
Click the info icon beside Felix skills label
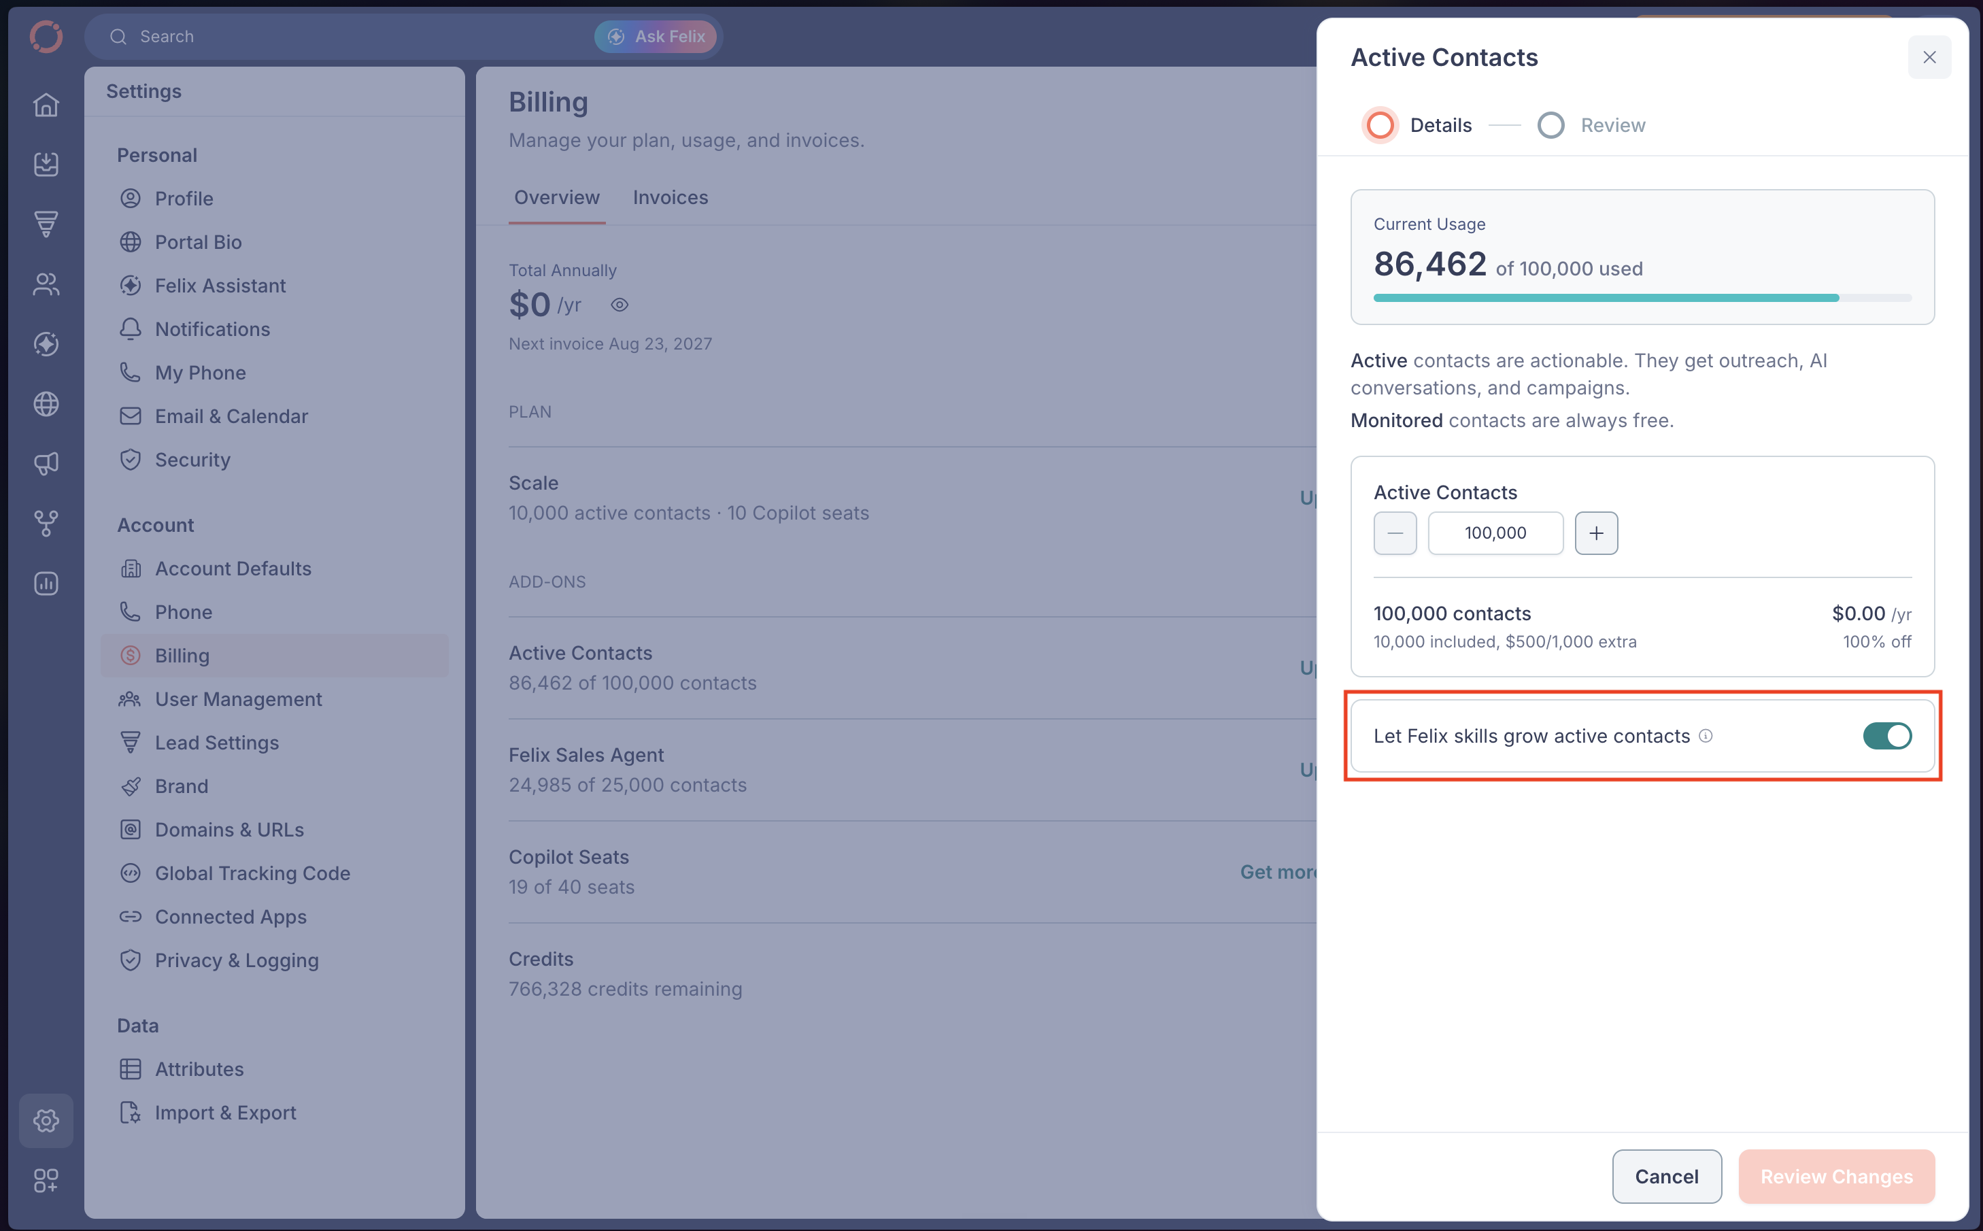pyautogui.click(x=1706, y=736)
